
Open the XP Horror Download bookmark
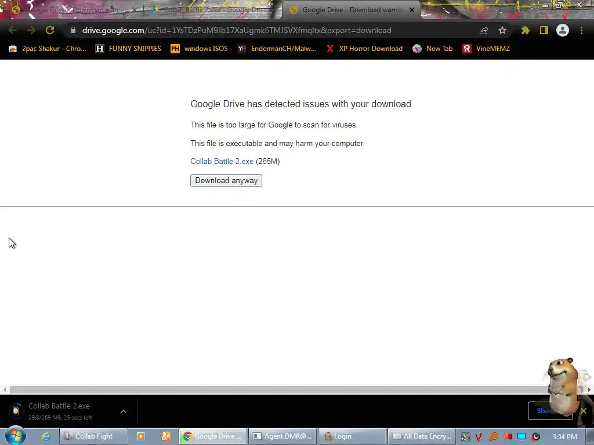(x=364, y=49)
